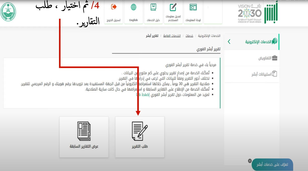The height and width of the screenshot is (171, 308).
Task: Open تعرّف على خدمات أبشر chat bubble
Action: tap(272, 164)
